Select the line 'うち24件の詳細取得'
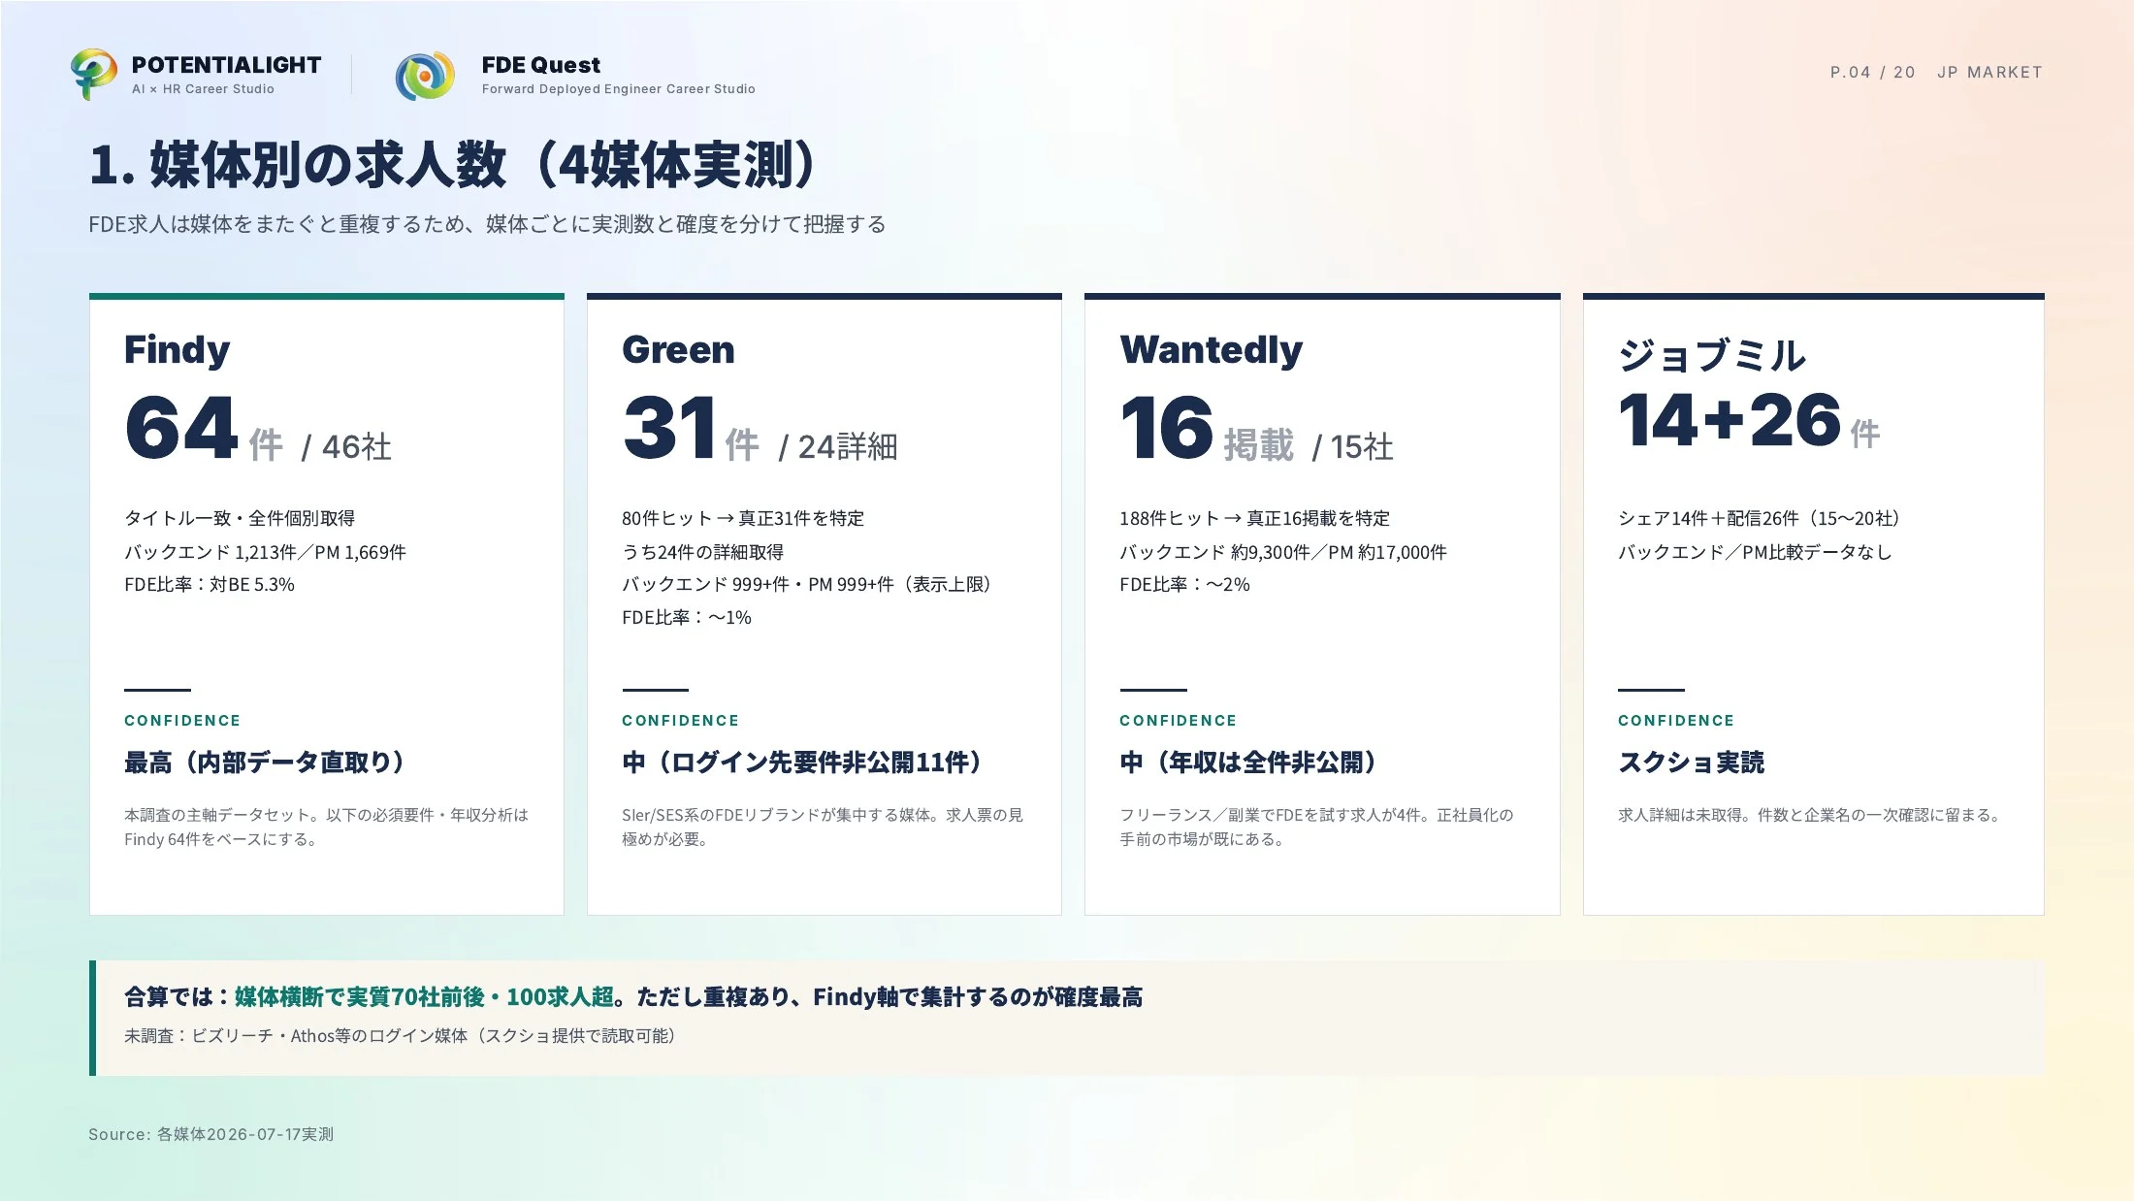This screenshot has width=2134, height=1201. pos(702,552)
